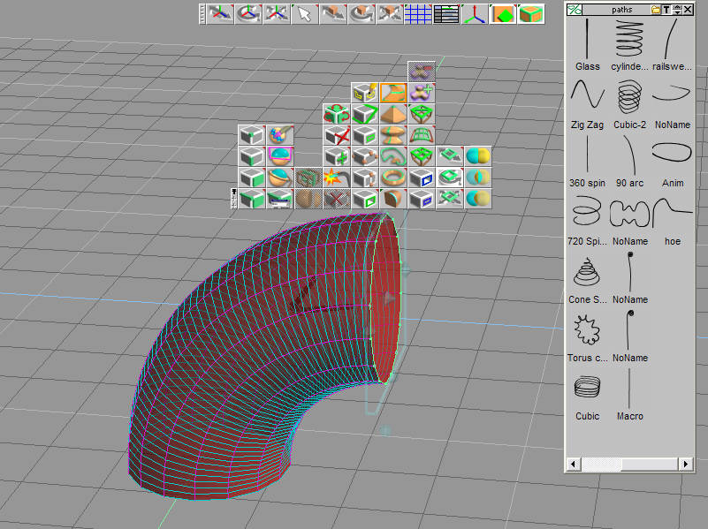
Task: Select the 90 arc path
Action: pos(630,155)
